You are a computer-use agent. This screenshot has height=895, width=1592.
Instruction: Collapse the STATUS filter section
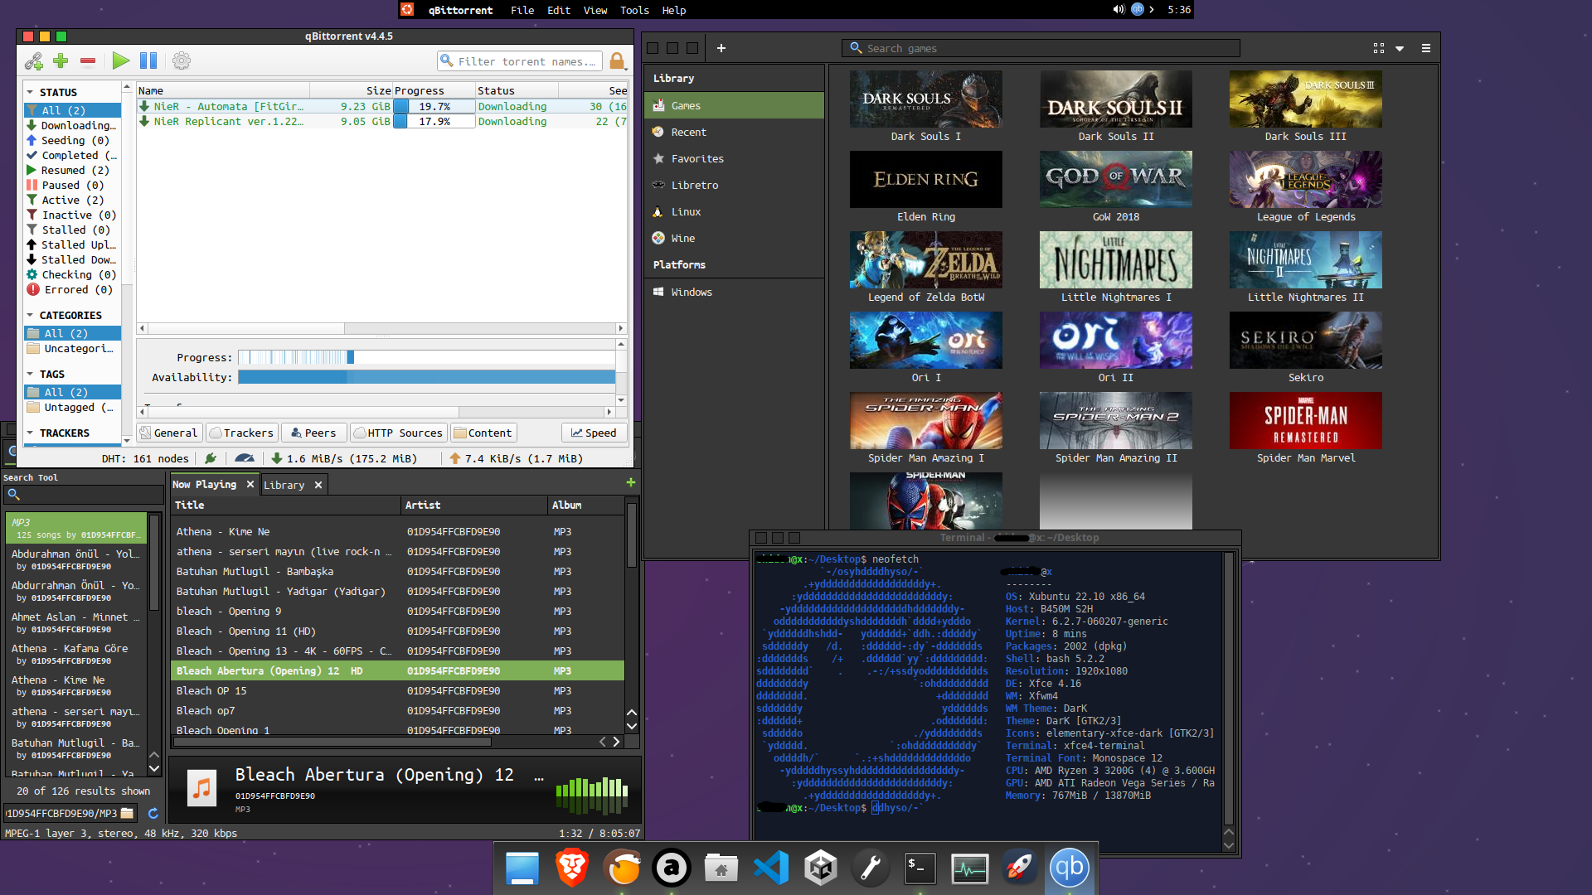31,92
